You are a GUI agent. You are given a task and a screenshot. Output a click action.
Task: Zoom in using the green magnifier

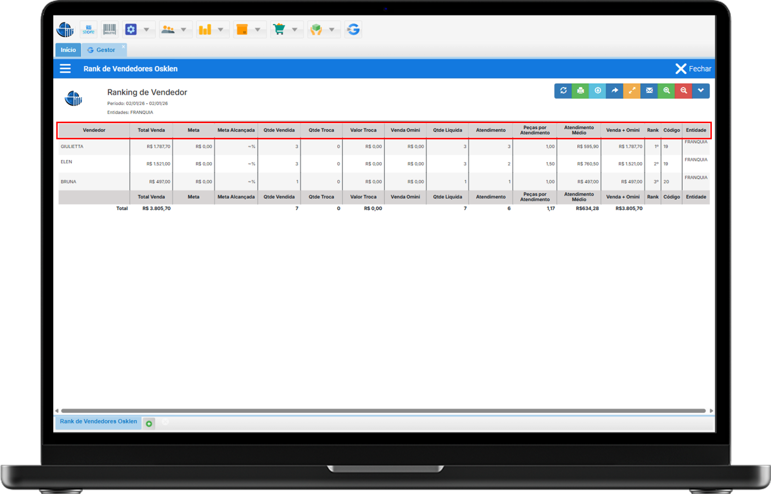666,91
